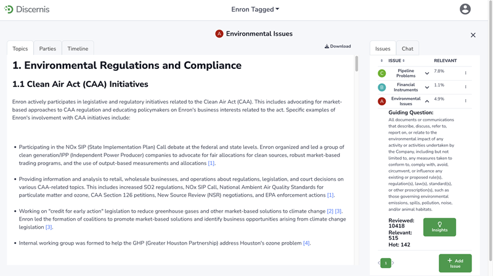Open the Financial Instruments three-dot menu
This screenshot has height=276, width=493.
[465, 87]
